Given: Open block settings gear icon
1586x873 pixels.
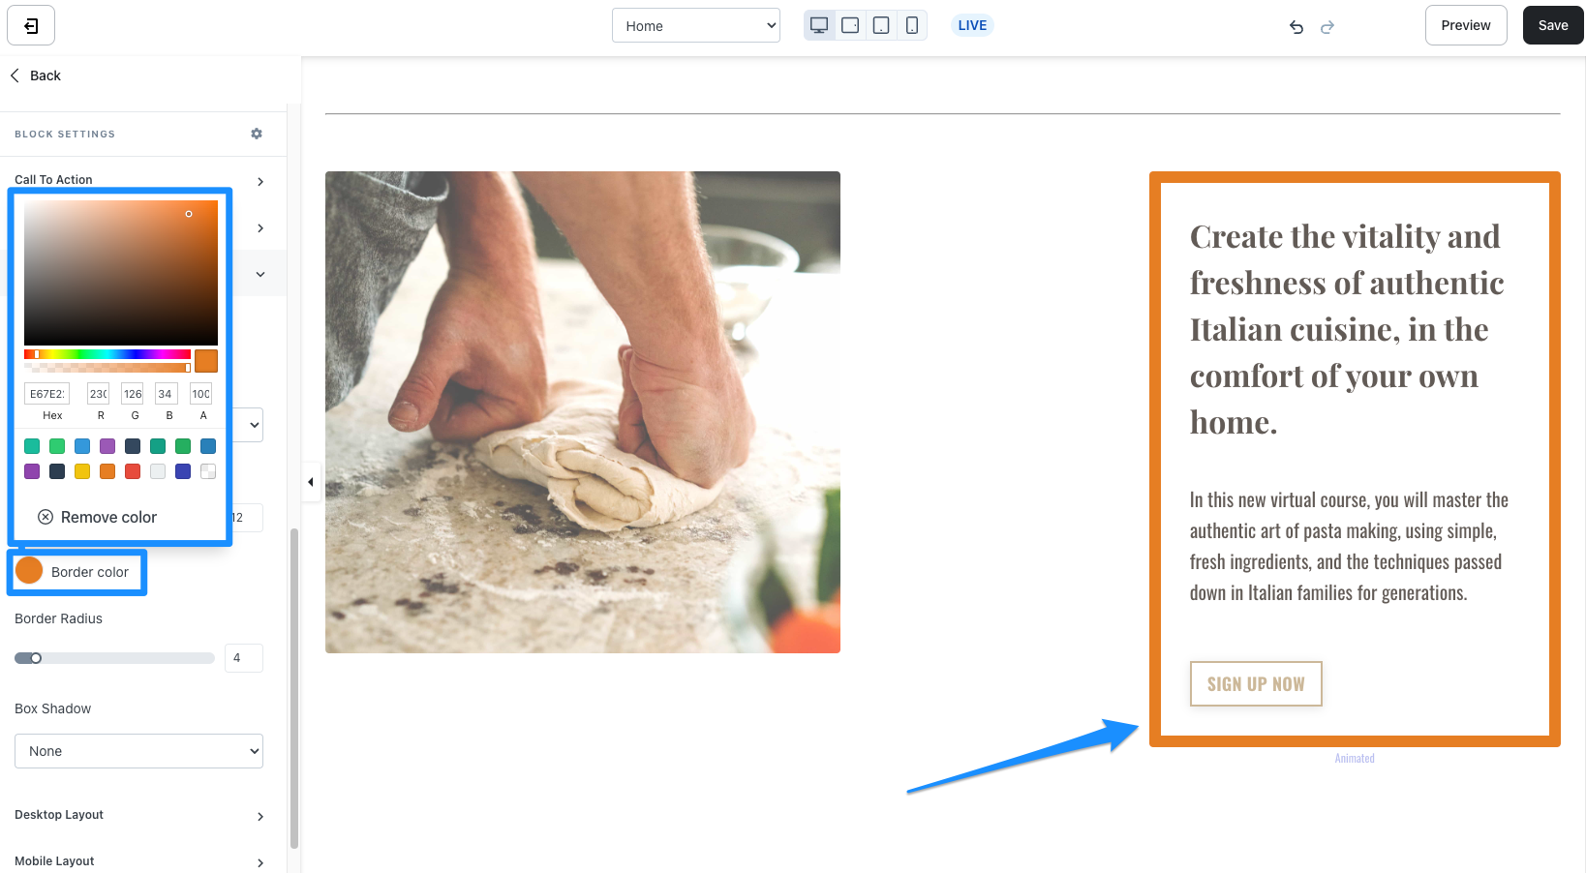Looking at the screenshot, I should tap(257, 134).
